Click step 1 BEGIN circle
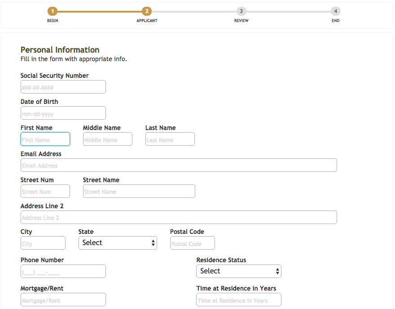395x309 pixels. tap(53, 11)
